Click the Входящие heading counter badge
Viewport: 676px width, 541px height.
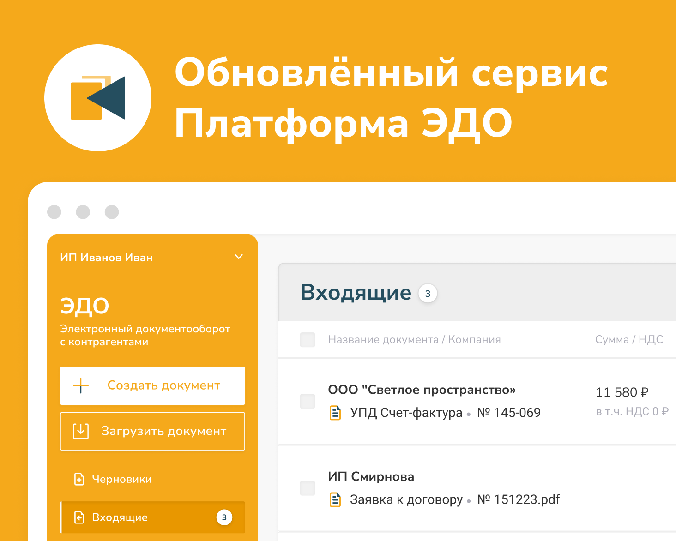click(x=428, y=294)
